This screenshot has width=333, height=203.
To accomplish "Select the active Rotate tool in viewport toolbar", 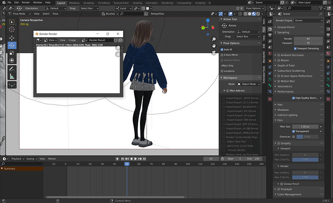I will coord(12,45).
